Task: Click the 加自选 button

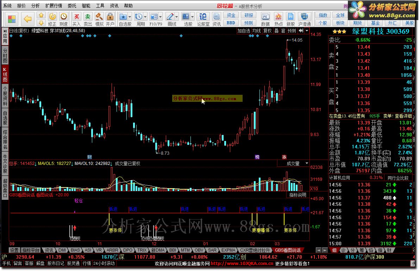Action: pyautogui.click(x=244, y=31)
